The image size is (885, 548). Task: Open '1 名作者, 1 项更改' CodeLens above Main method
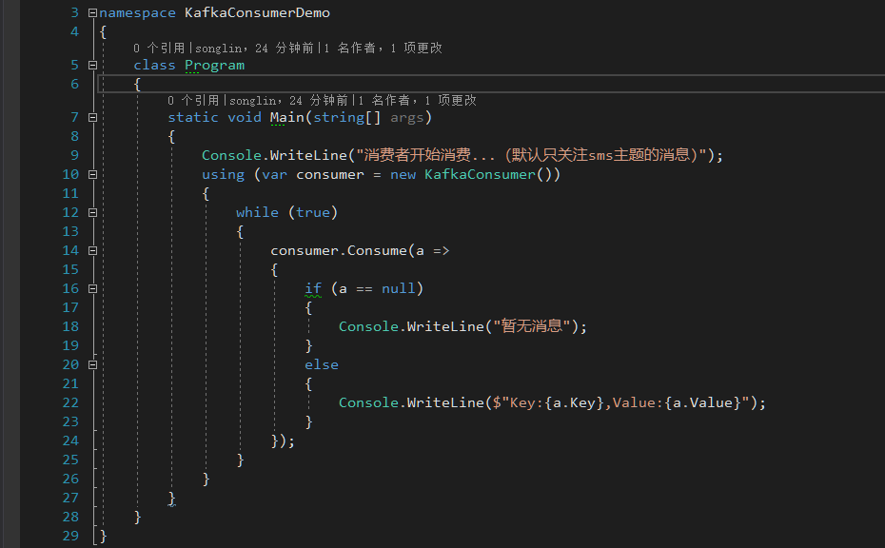(x=418, y=101)
